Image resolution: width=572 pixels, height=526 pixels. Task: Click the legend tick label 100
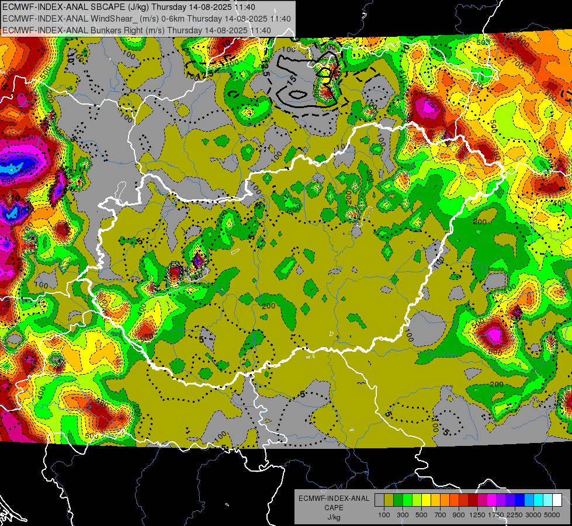[384, 515]
